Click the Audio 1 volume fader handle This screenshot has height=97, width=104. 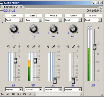pos(15,61)
